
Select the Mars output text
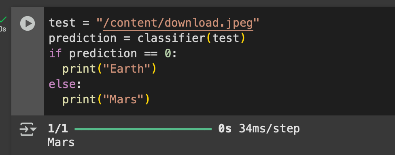(61, 142)
